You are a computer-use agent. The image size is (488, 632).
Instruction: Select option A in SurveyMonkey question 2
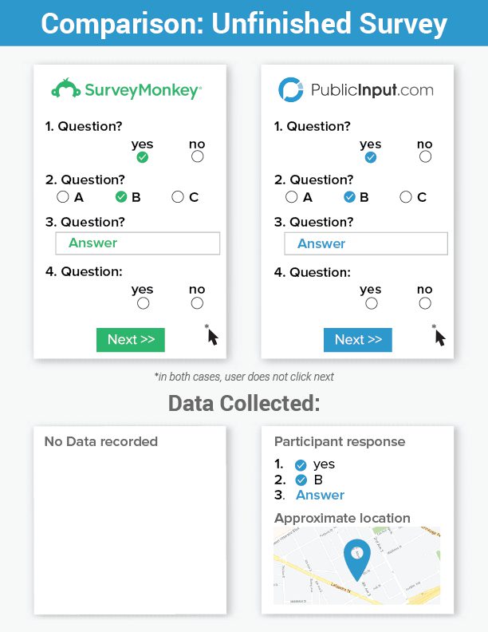coord(63,197)
